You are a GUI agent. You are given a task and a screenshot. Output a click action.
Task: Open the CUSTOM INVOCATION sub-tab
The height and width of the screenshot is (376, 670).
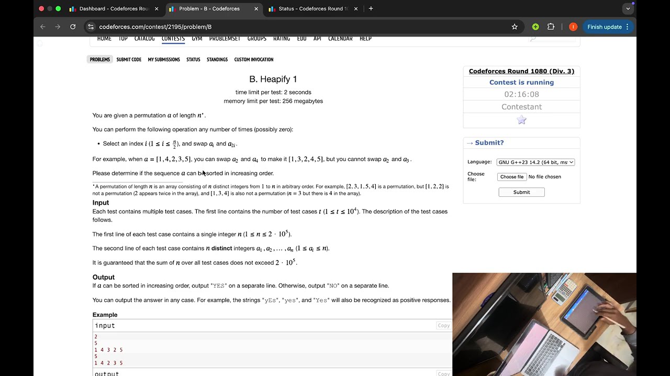[254, 60]
